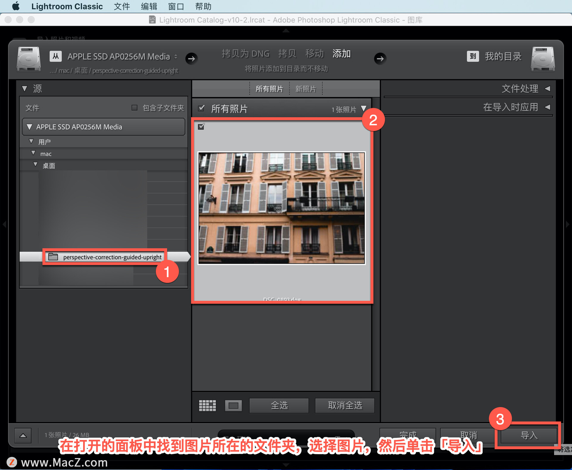
Task: Click the source hard drive icon
Action: [x=29, y=59]
